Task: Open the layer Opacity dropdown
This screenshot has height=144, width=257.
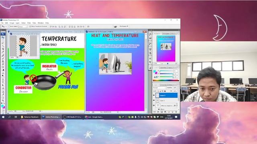Action: (178, 88)
